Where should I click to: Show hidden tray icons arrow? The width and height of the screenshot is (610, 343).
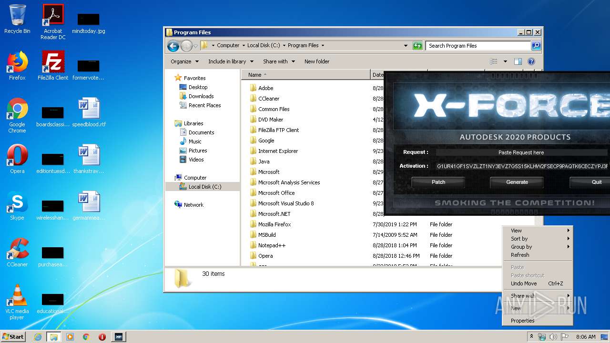532,337
